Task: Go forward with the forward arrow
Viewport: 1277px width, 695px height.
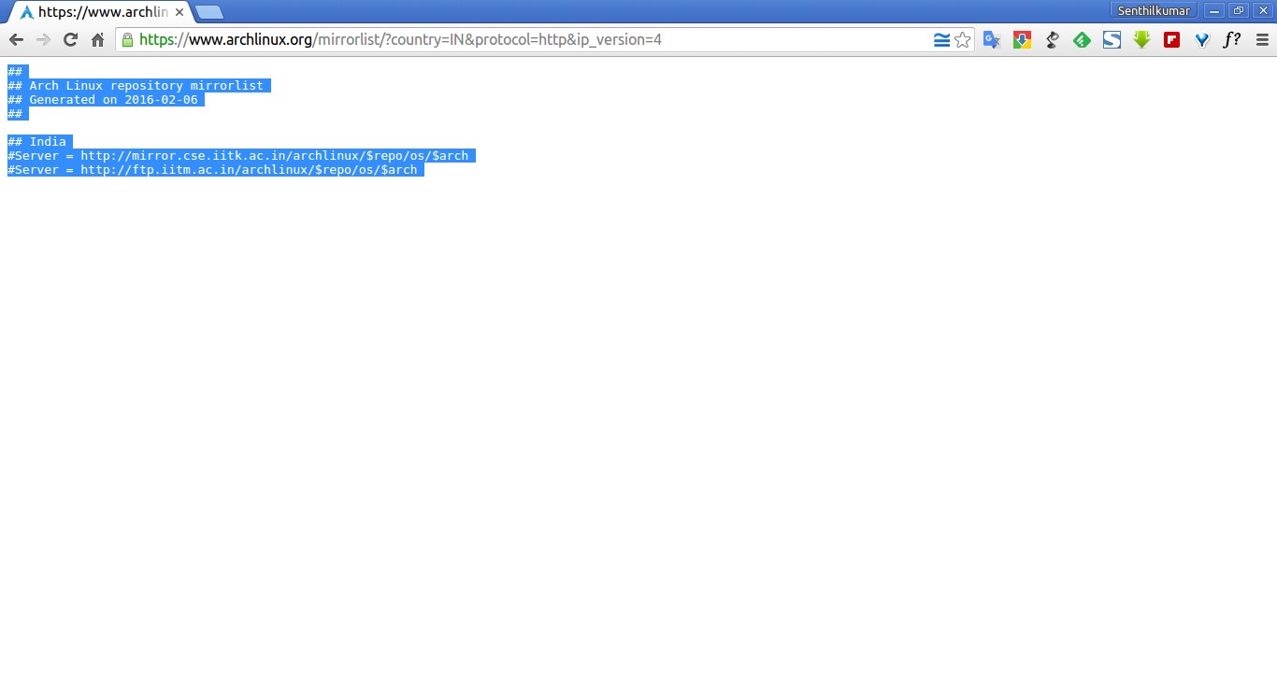Action: coord(43,40)
